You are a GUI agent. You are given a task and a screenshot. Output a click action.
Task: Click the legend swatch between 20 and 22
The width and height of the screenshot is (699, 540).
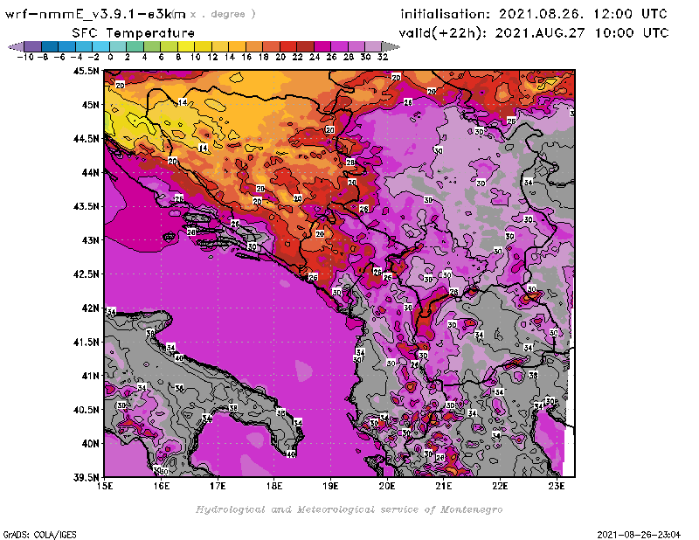[x=288, y=46]
